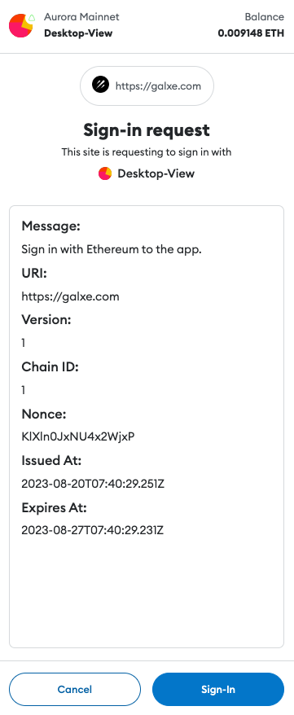The image size is (294, 715).
Task: Click the account avatar icon in the header
Action: [x=20, y=26]
